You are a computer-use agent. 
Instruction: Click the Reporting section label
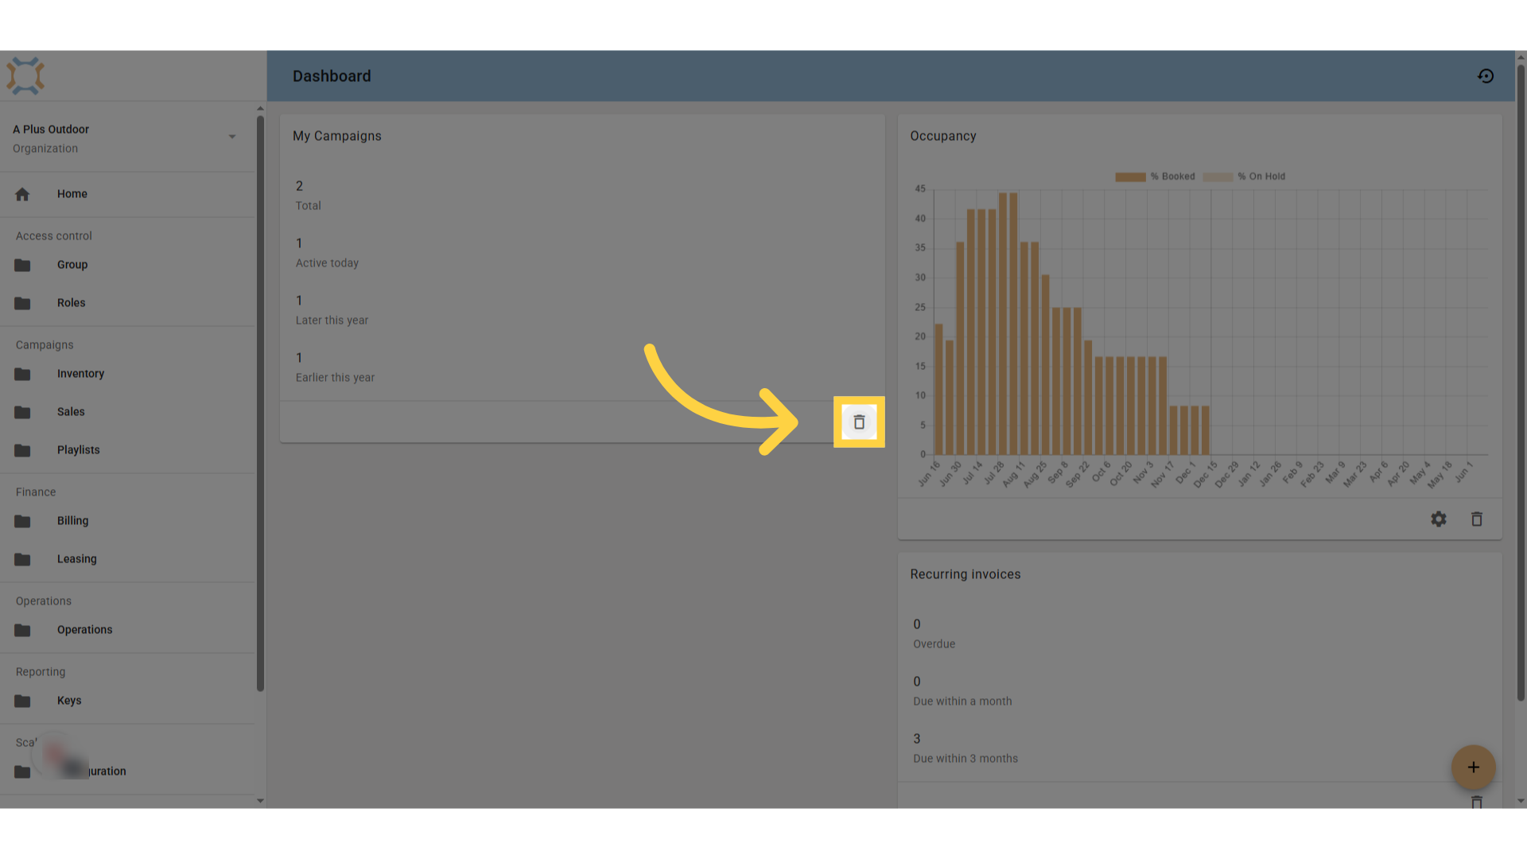click(x=41, y=672)
